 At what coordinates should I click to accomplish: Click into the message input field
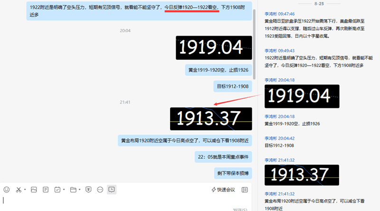point(123,201)
